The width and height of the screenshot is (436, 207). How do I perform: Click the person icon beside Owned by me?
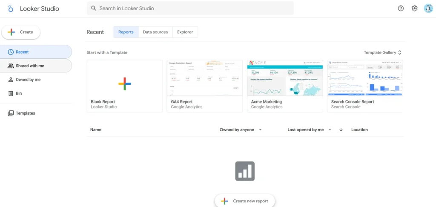coord(11,80)
